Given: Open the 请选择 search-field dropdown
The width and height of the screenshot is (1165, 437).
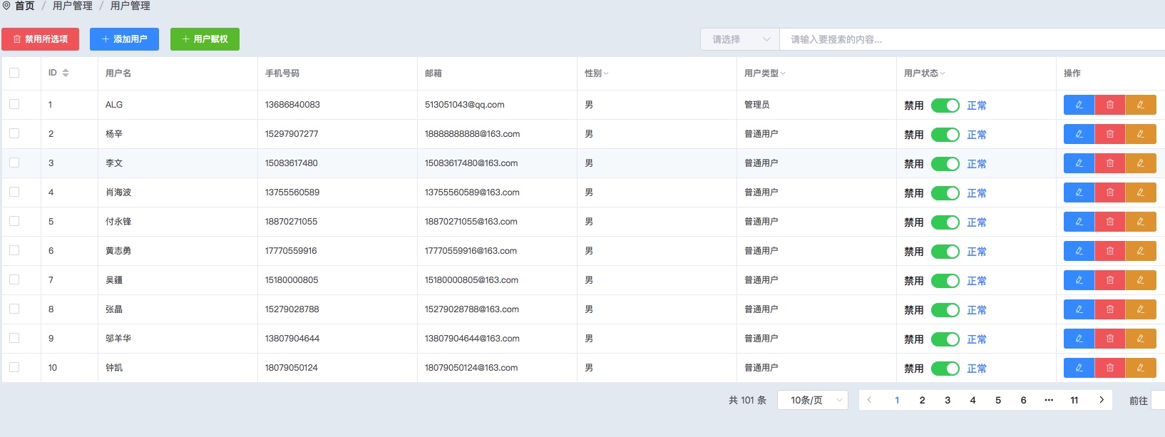Looking at the screenshot, I should 740,39.
